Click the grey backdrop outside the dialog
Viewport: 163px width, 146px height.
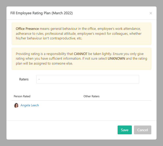pos(3,73)
